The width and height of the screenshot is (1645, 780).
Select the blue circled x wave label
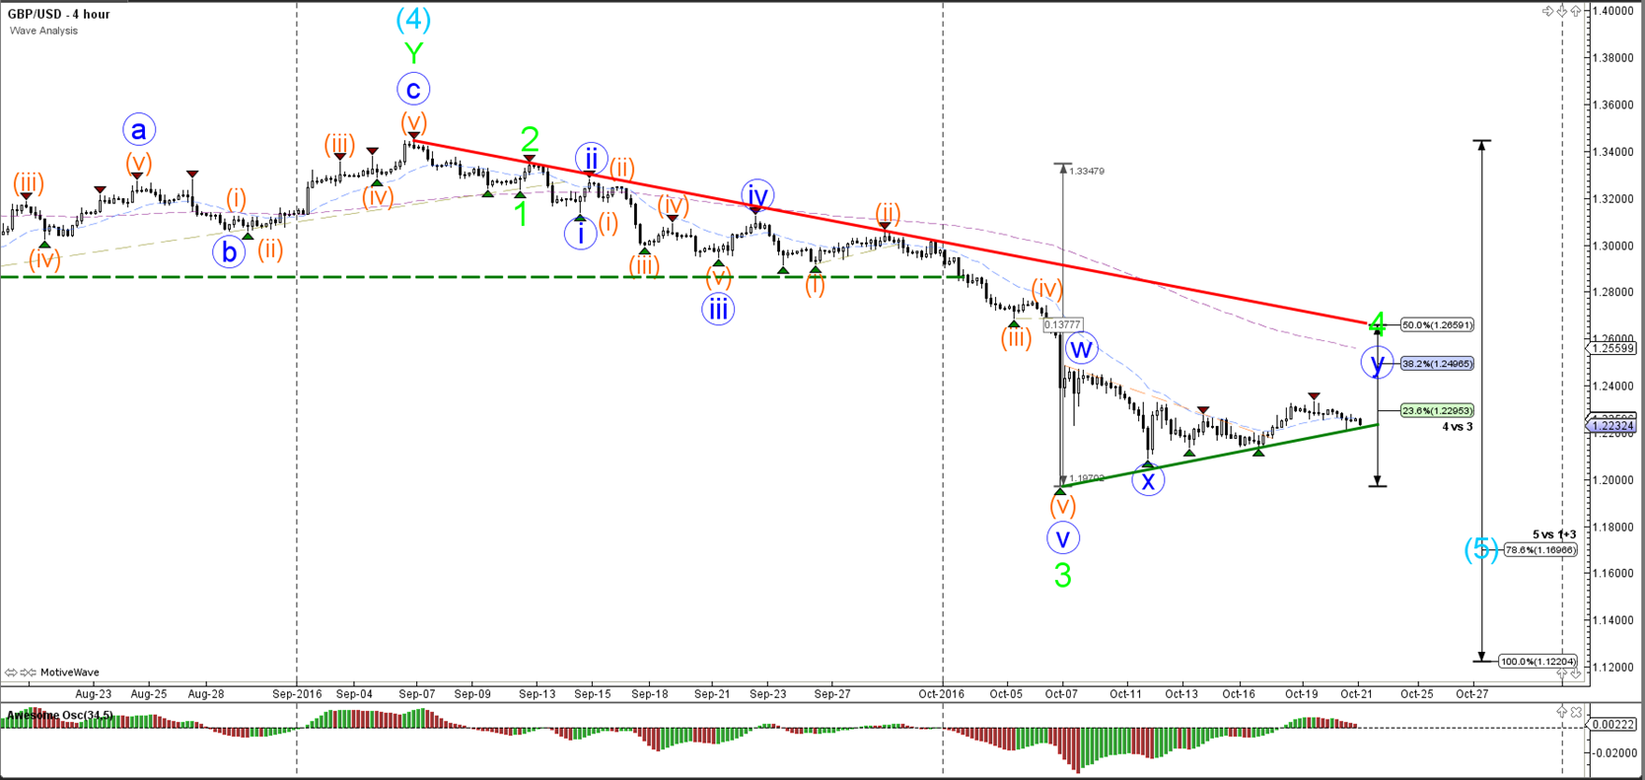click(x=1148, y=480)
